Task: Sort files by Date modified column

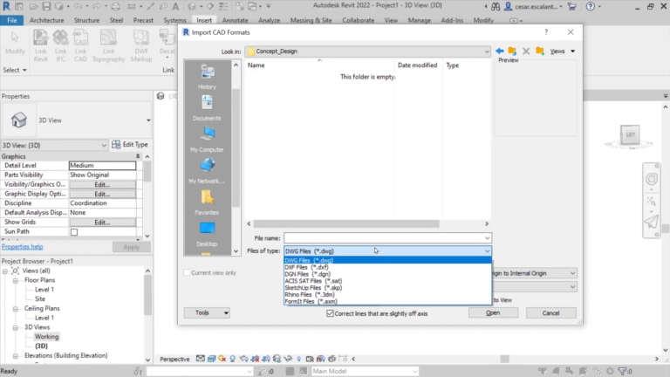Action: 418,65
